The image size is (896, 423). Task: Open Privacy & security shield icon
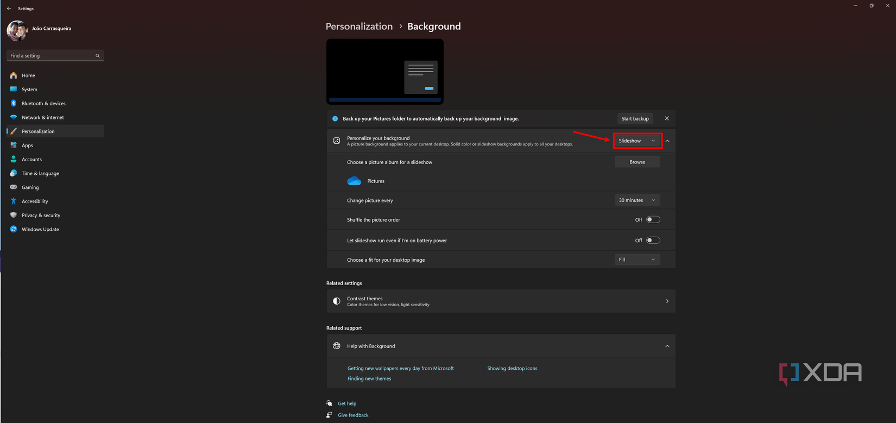point(14,216)
